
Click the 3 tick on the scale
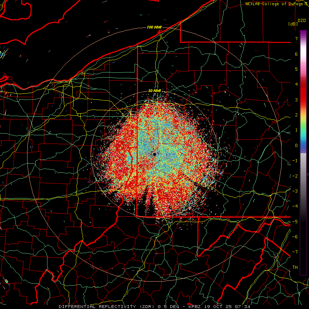[296, 100]
